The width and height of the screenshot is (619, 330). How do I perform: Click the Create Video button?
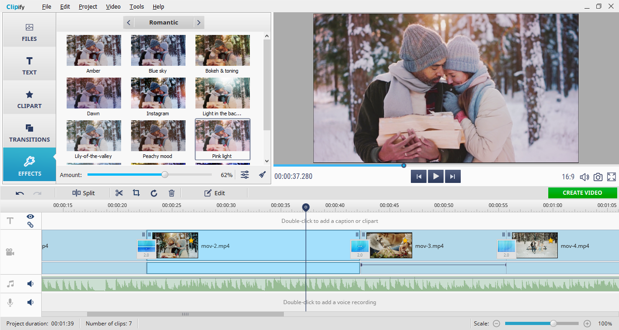(582, 193)
